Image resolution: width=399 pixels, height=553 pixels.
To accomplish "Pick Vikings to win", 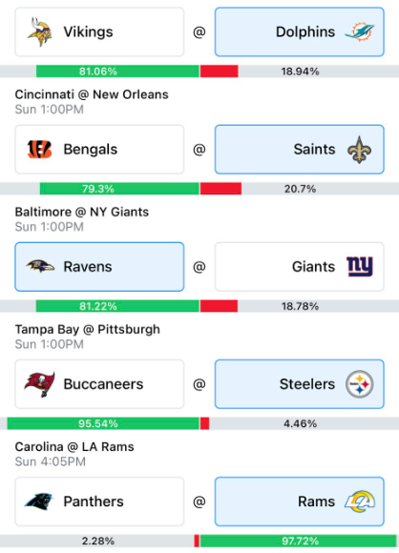I will point(99,31).
